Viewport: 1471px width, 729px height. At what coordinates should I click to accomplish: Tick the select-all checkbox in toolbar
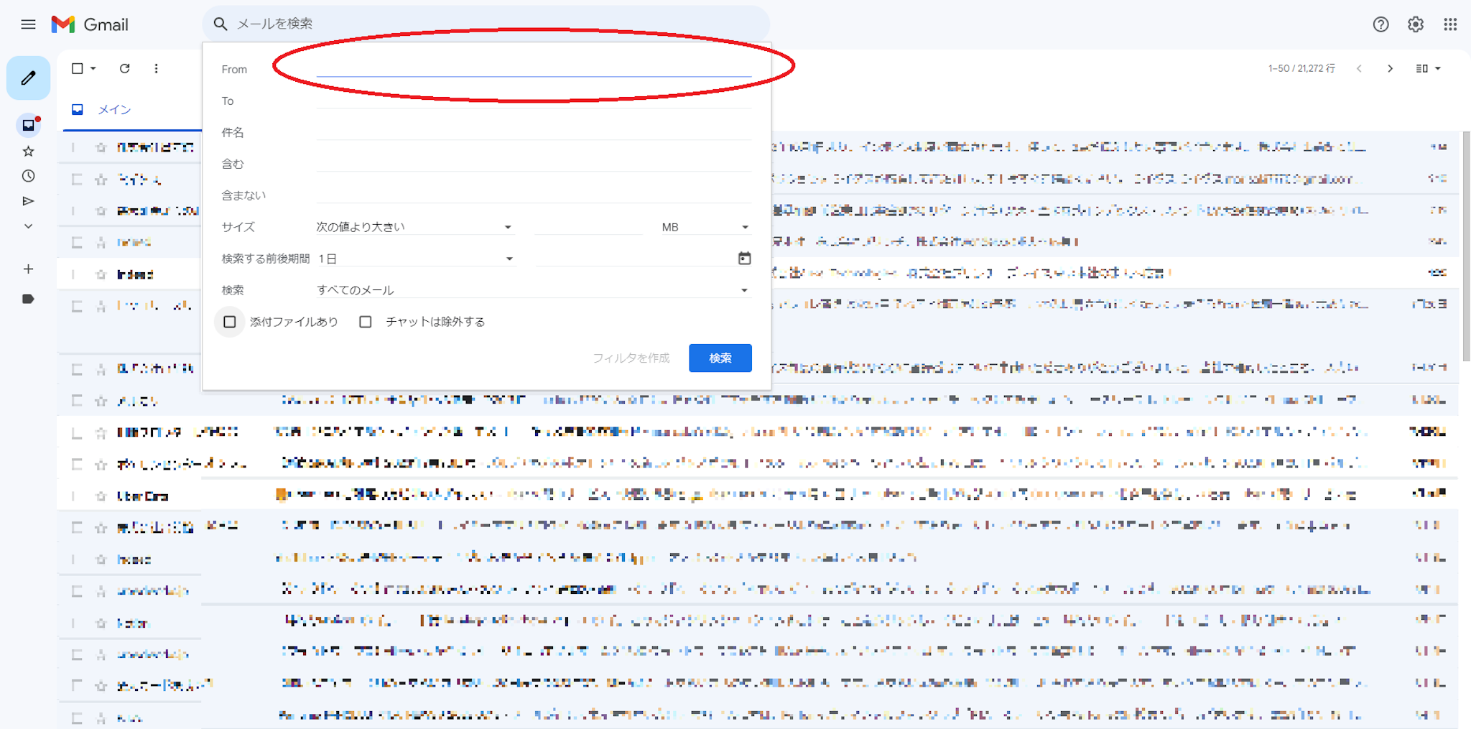coord(77,68)
